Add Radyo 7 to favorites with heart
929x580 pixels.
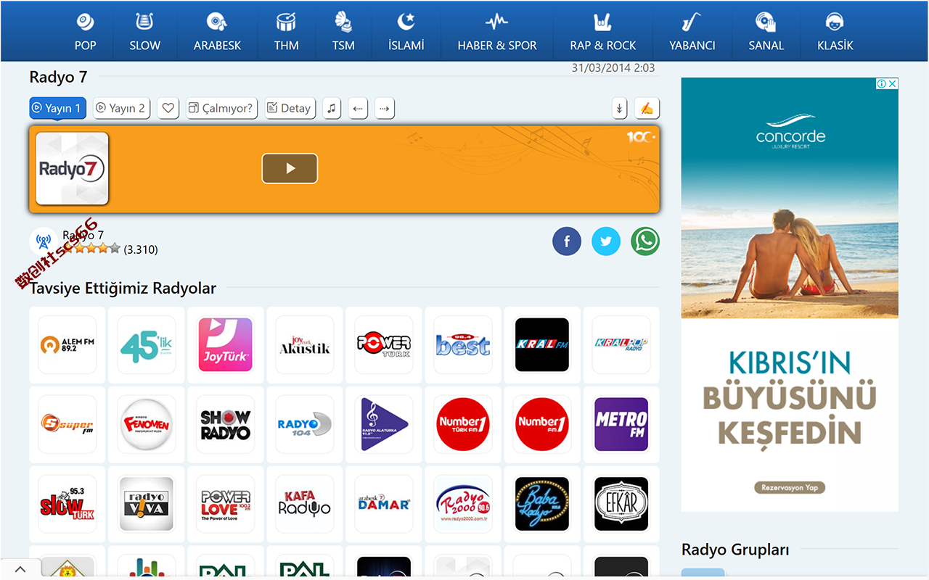168,108
